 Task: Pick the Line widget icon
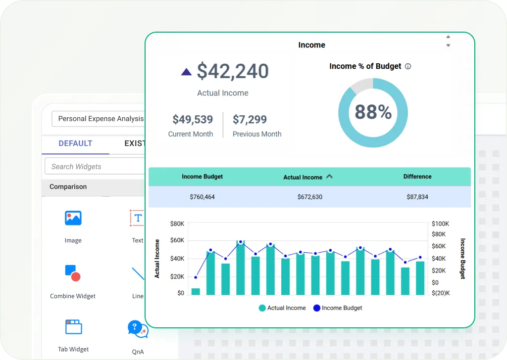(138, 273)
